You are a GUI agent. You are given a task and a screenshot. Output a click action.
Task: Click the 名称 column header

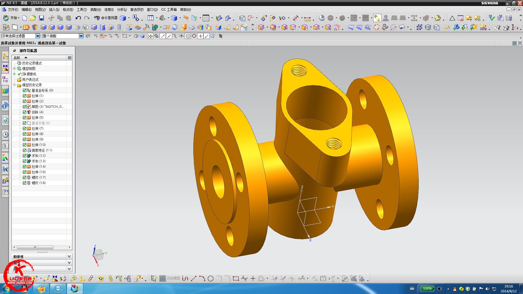[39, 58]
